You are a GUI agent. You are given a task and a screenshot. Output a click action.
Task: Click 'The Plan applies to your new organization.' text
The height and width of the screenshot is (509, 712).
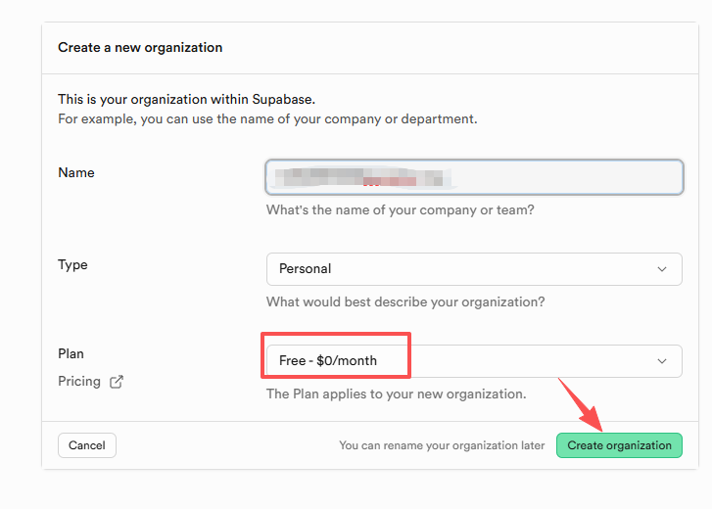coord(396,393)
